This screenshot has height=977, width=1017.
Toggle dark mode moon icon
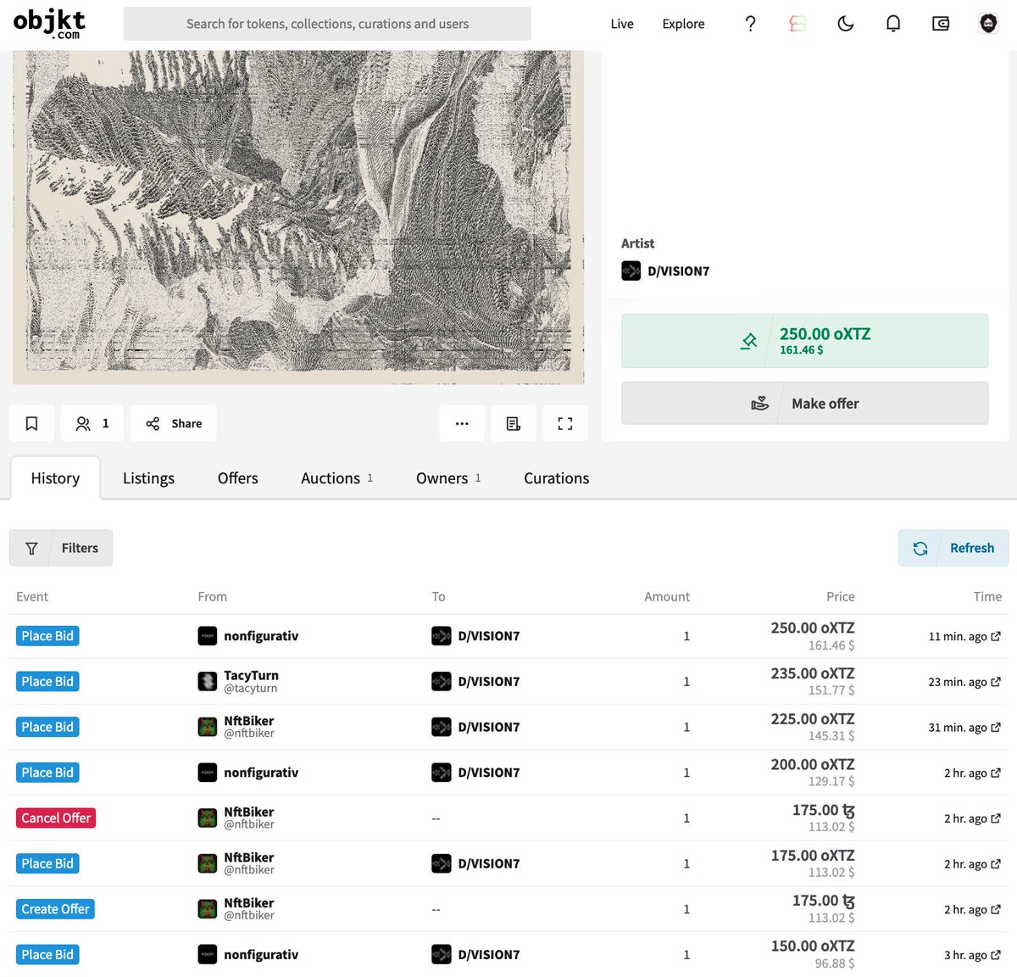pos(845,24)
